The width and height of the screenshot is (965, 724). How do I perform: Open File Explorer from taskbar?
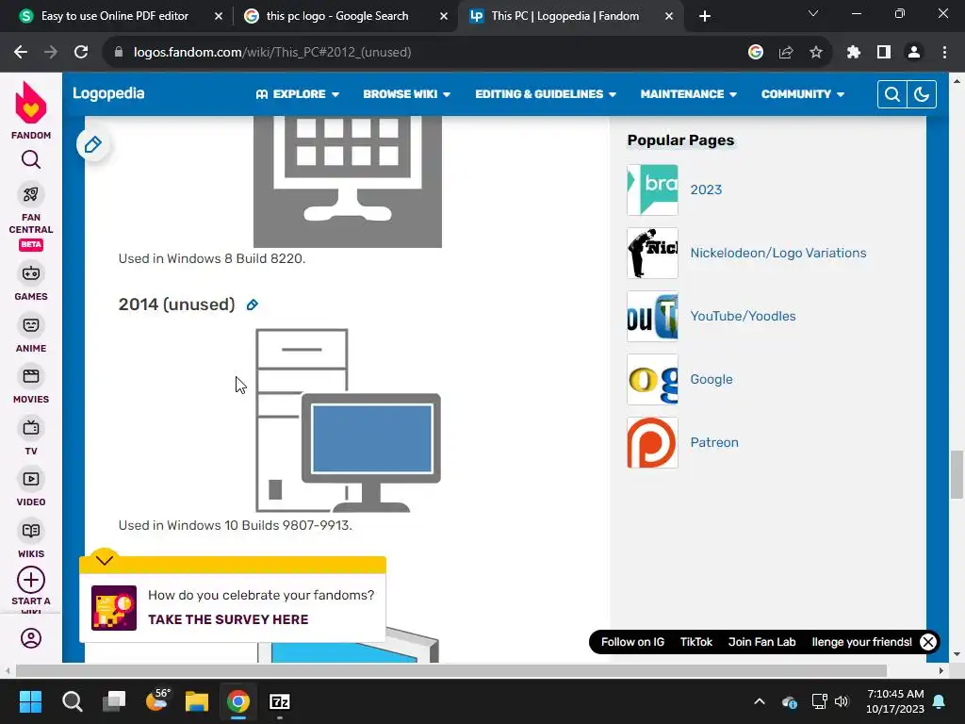197,701
